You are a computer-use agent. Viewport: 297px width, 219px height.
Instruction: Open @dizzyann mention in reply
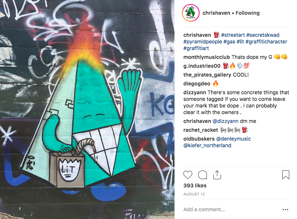pyautogui.click(x=225, y=121)
